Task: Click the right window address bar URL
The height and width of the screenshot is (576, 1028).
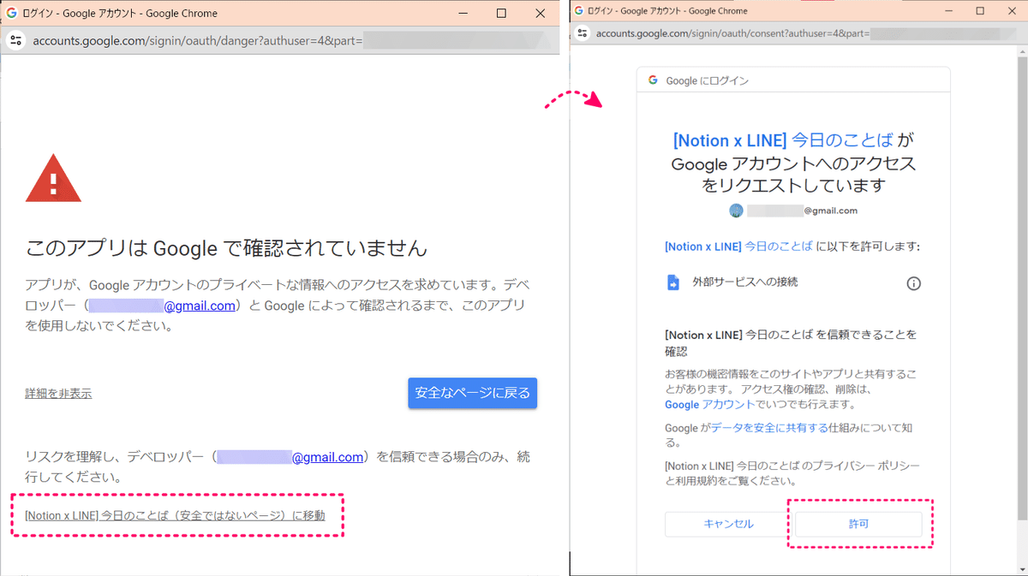Action: point(732,33)
